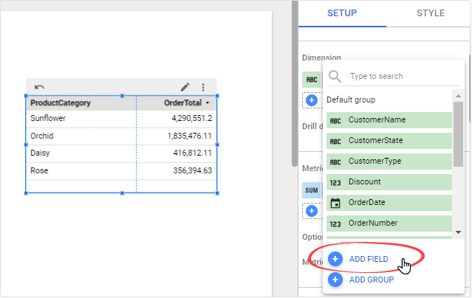Click the calendar icon of OrderDate
The height and width of the screenshot is (298, 472).
tap(335, 203)
